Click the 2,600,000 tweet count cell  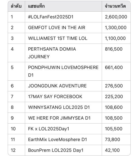[116, 17]
